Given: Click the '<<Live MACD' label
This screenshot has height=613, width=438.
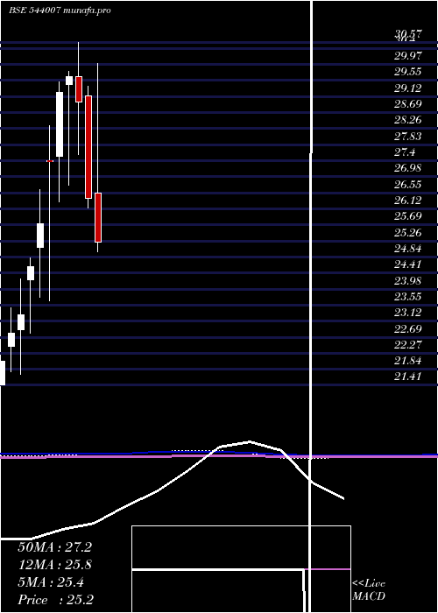Looking at the screenshot, I should click(x=369, y=590).
